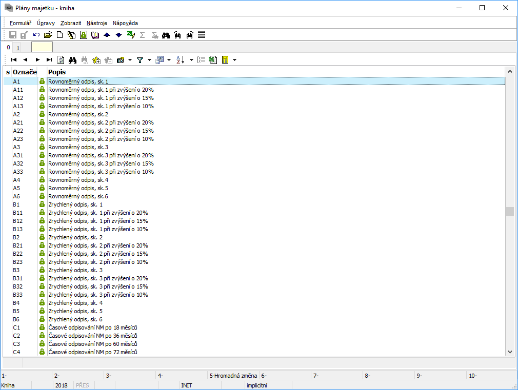This screenshot has width=518, height=390.
Task: Select row B22 Zrychlený odpis with 15%
Action: pos(254,254)
